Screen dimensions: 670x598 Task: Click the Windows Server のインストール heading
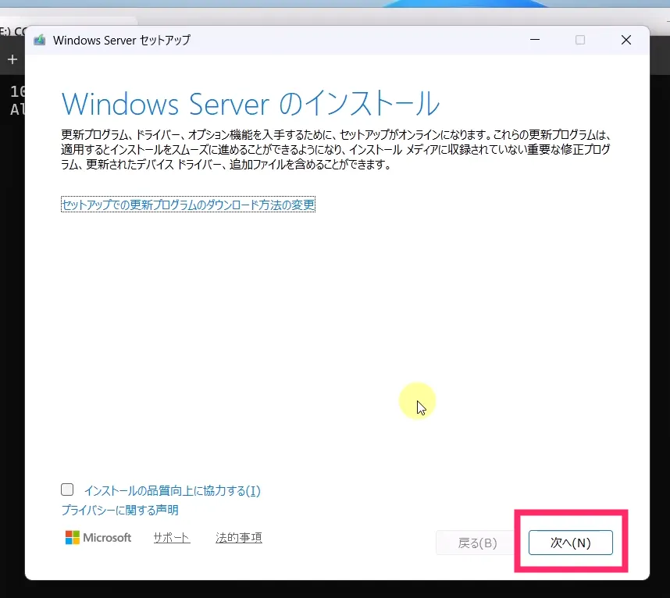[x=250, y=103]
